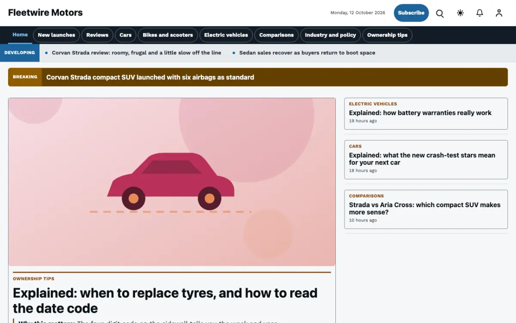Open the user account icon
Image resolution: width=516 pixels, height=323 pixels.
tap(499, 13)
